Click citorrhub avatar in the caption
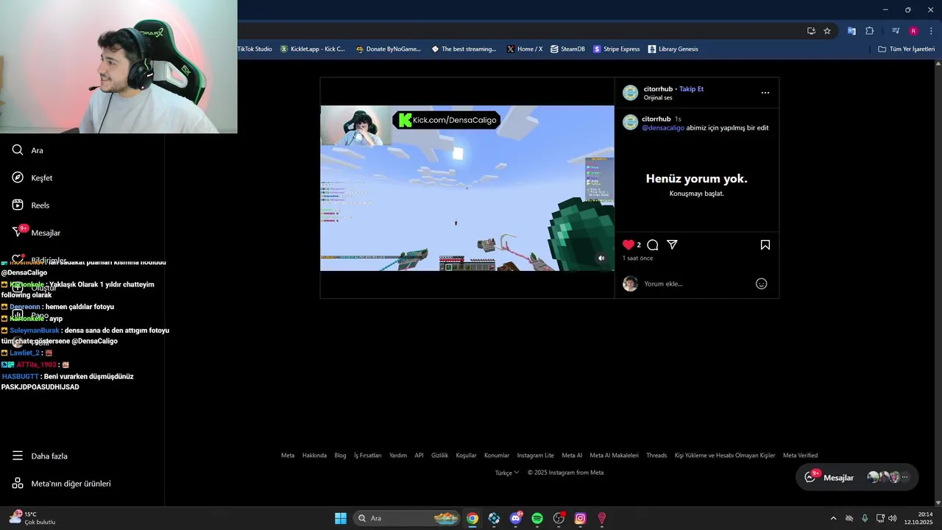 (631, 122)
